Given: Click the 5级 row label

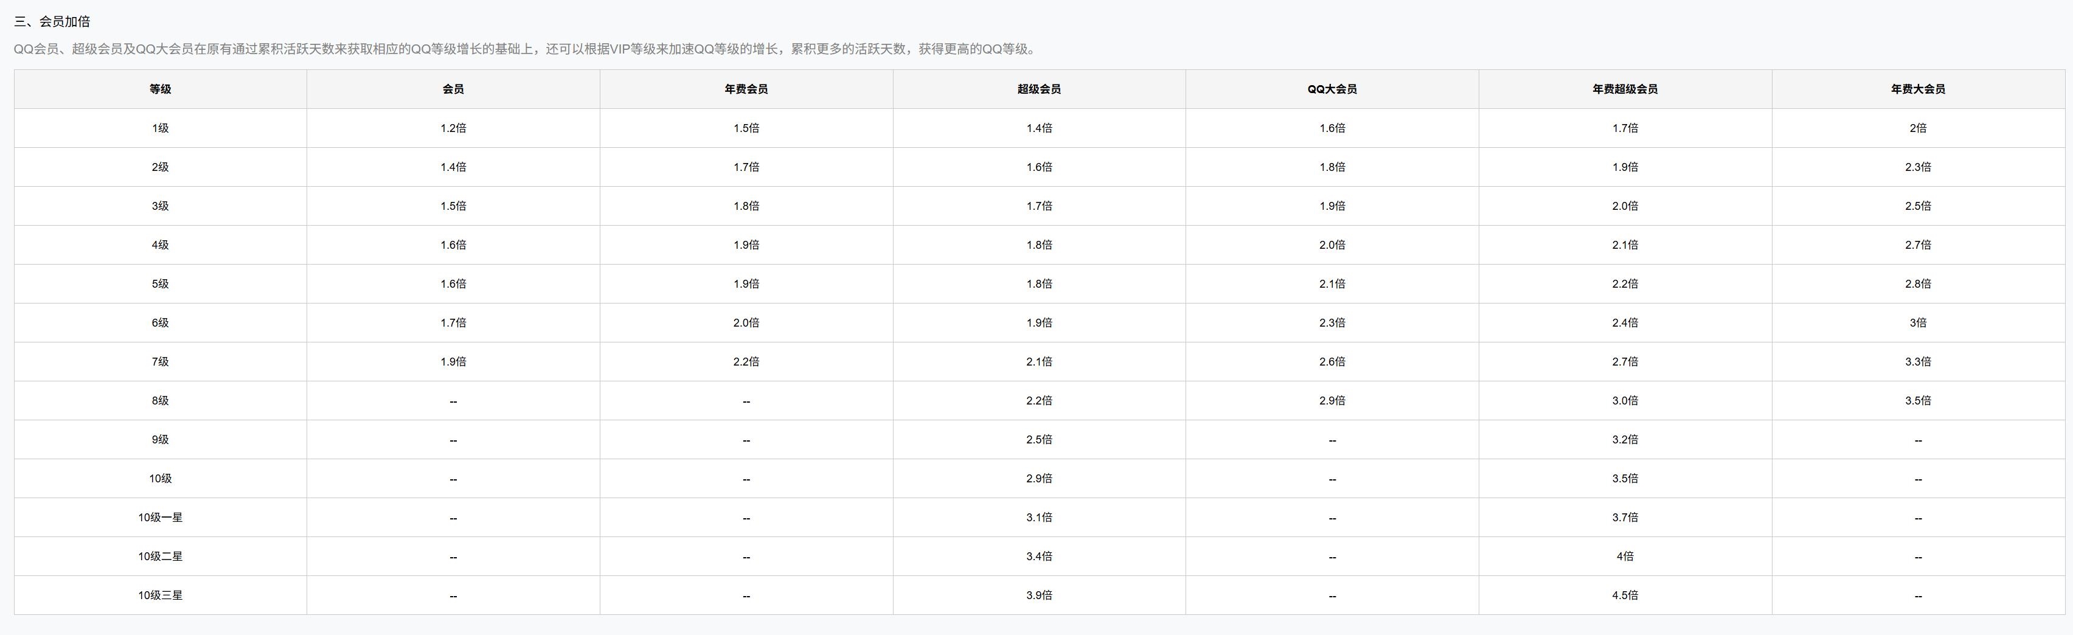Looking at the screenshot, I should (x=160, y=284).
